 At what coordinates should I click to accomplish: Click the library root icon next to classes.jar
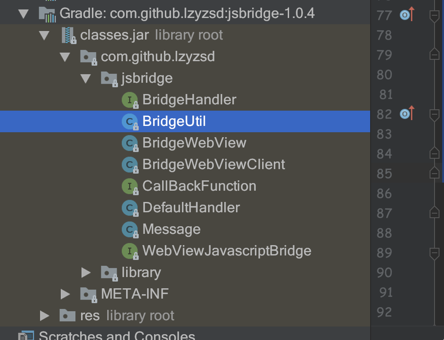tap(68, 35)
